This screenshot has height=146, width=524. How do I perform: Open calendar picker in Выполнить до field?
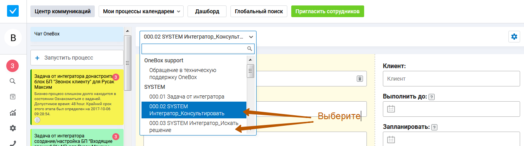point(391,109)
